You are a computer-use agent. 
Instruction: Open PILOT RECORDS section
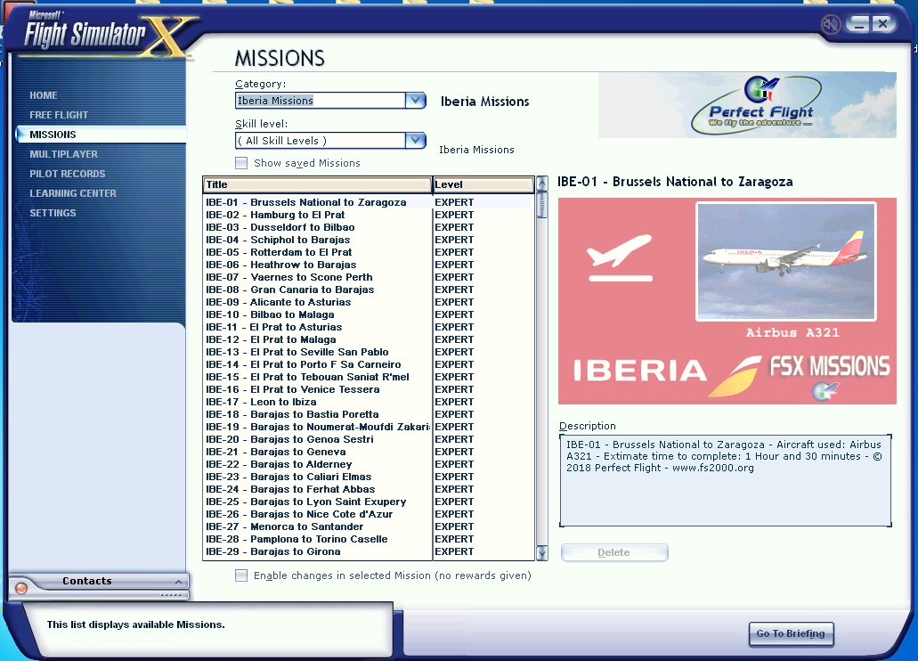click(x=68, y=174)
